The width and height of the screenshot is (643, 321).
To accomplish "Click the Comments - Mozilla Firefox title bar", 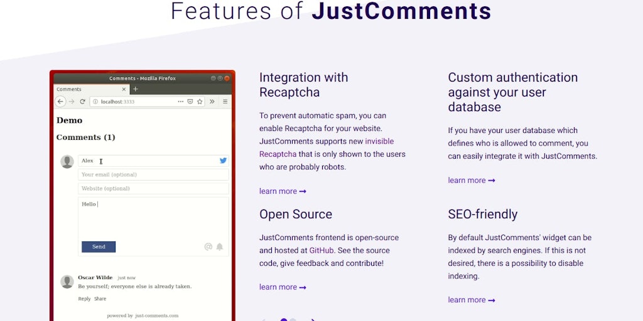I will (143, 78).
